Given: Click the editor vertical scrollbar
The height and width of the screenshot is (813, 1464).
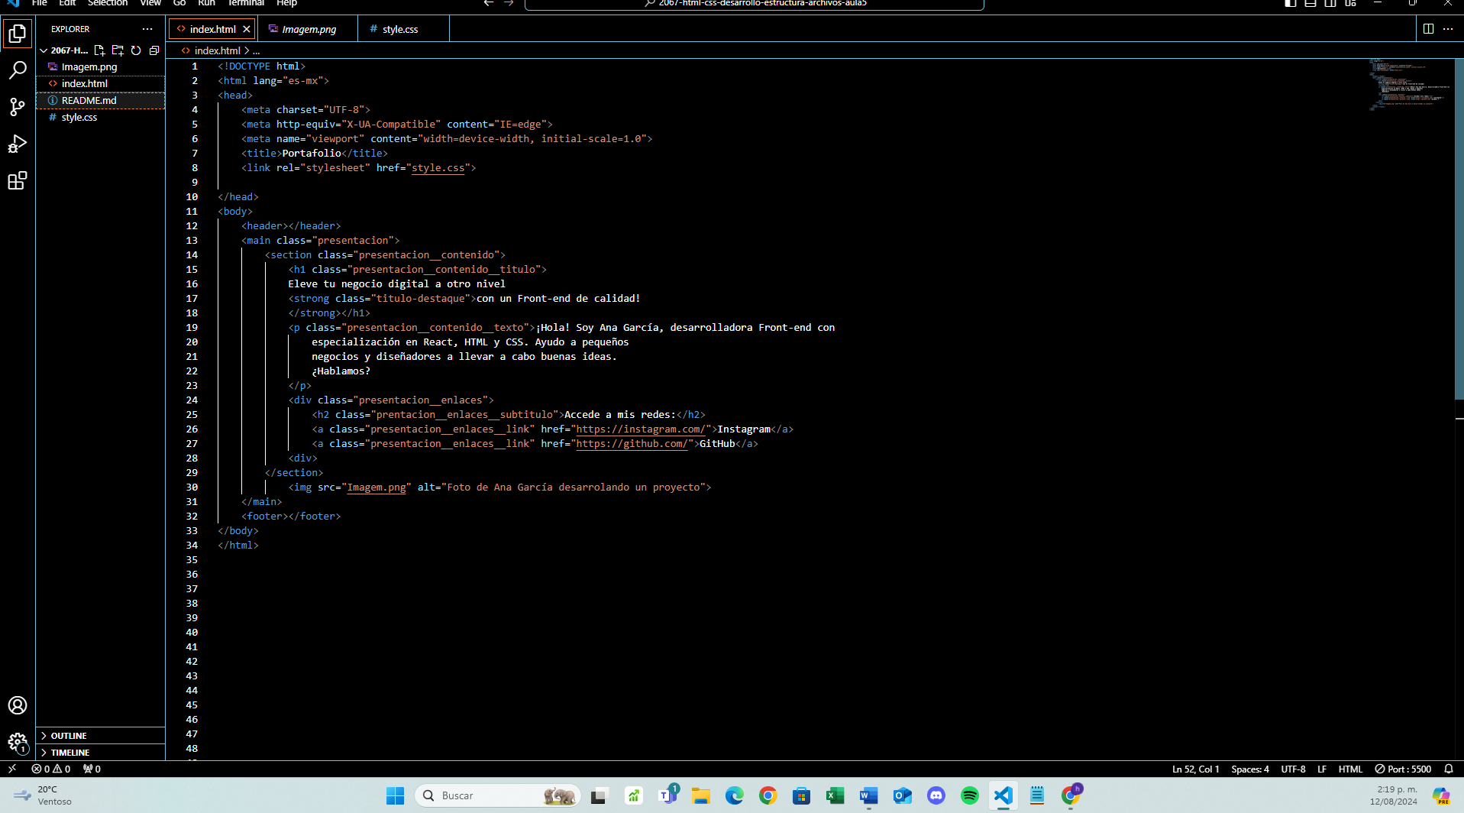Looking at the screenshot, I should (x=1459, y=229).
